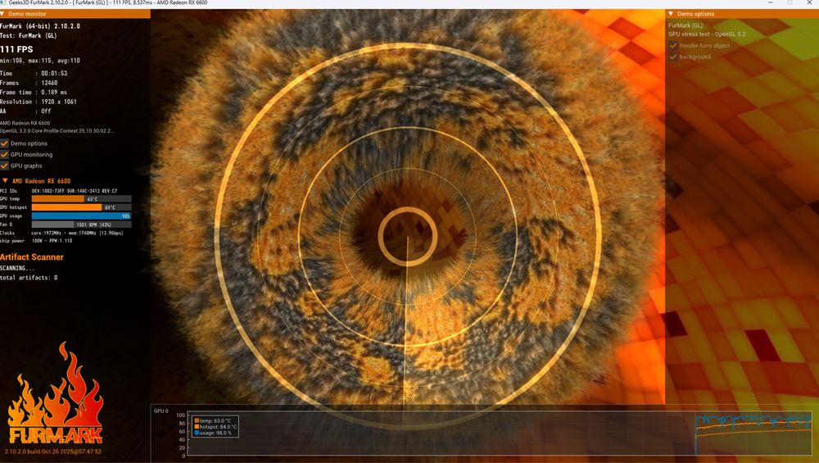This screenshot has width=819, height=463.
Task: Click the FurMark (64-bit) 2.10.2.0 title text
Action: click(x=40, y=26)
